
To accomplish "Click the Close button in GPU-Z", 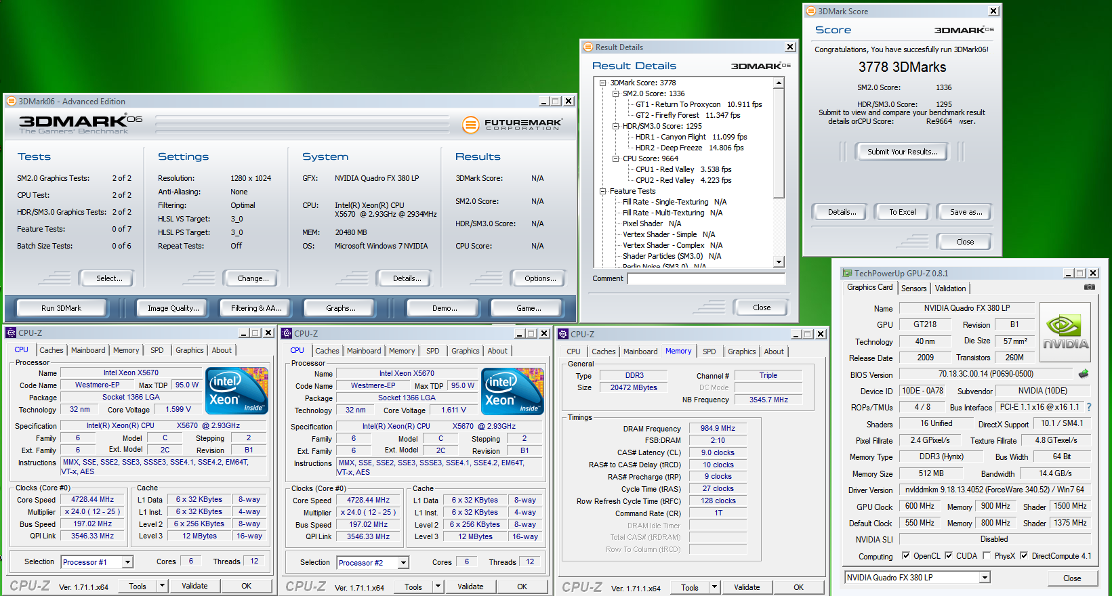I will click(x=1072, y=578).
